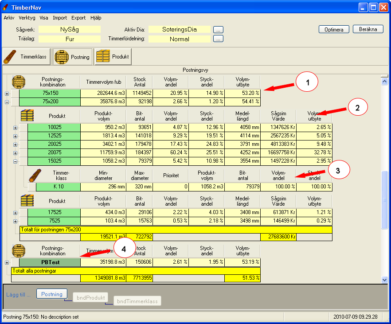
Task: Click postning icon above PBTest row
Action: [19, 250]
